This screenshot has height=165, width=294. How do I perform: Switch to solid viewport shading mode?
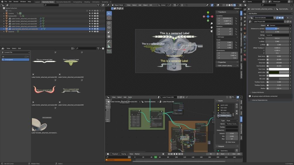coord(230,5)
